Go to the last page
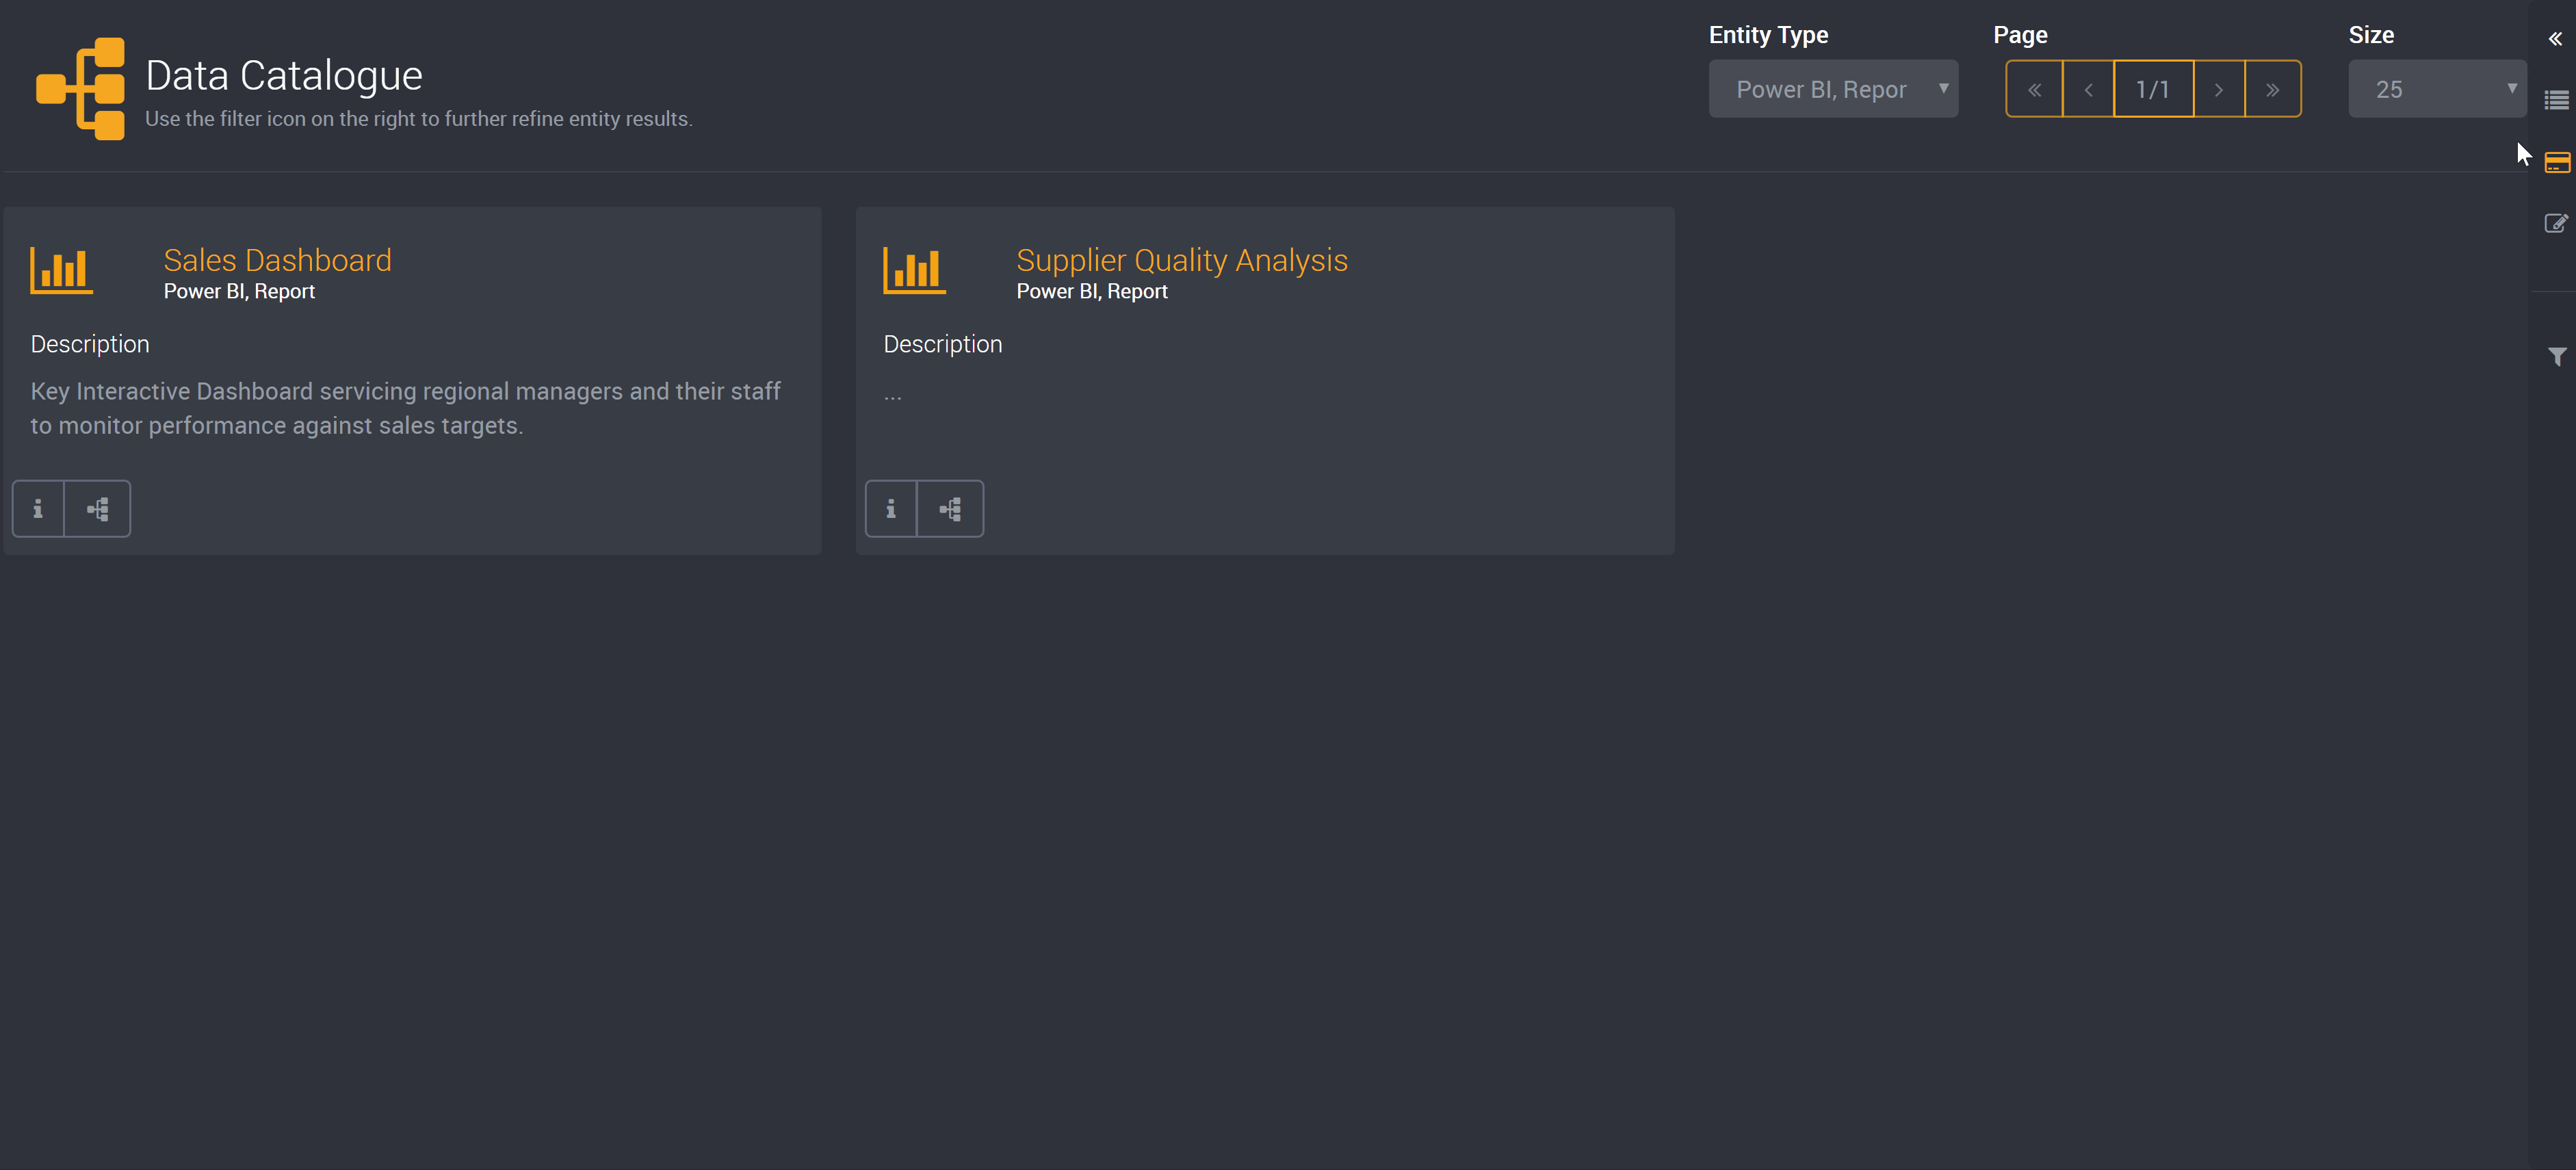 2273,89
